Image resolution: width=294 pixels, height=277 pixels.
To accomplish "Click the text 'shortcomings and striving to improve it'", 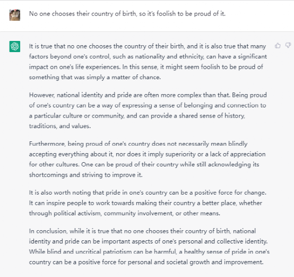I will (x=85, y=175).
